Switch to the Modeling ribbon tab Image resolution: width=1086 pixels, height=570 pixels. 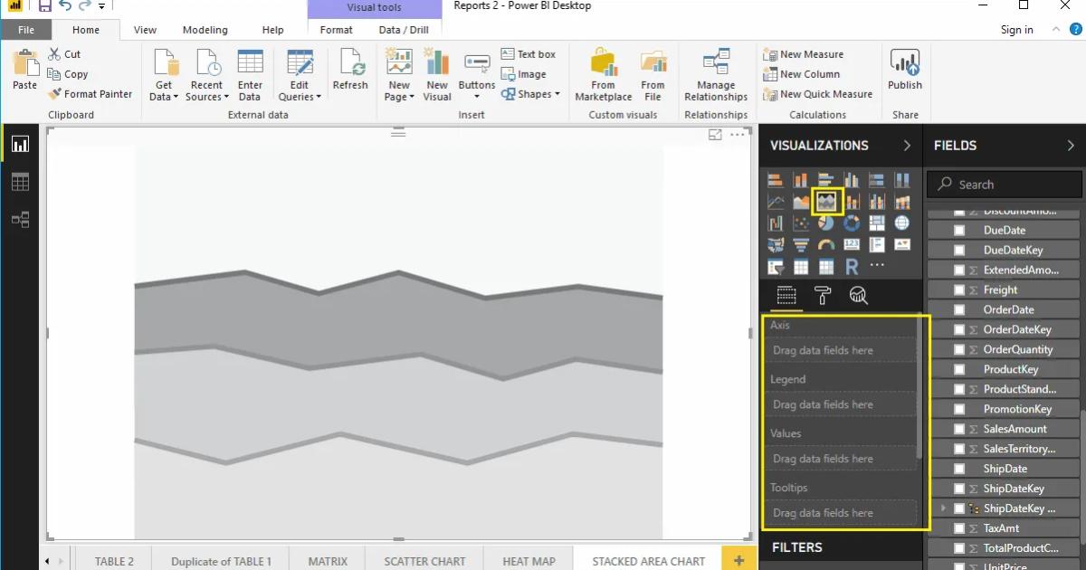point(205,29)
